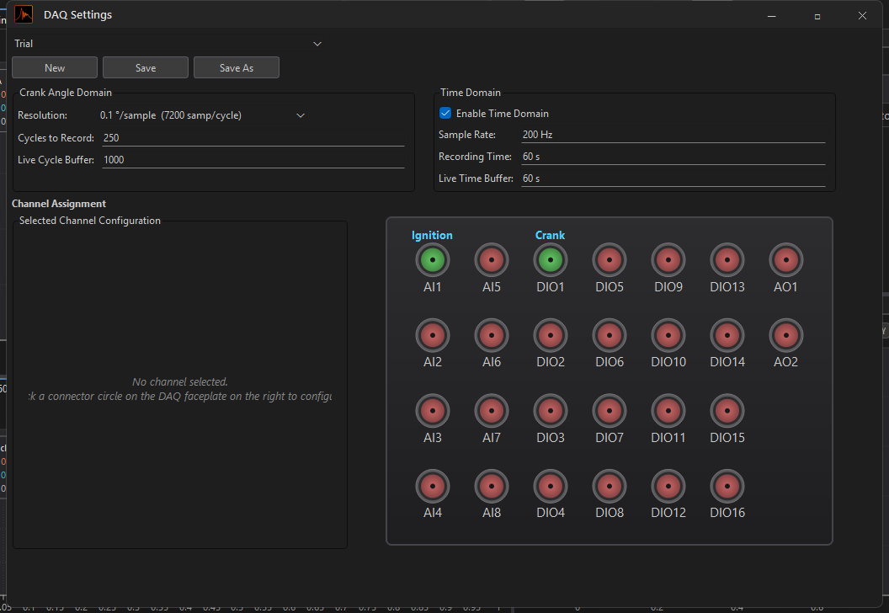Select the DIO14 connector circle
The height and width of the screenshot is (613, 889).
tap(727, 335)
